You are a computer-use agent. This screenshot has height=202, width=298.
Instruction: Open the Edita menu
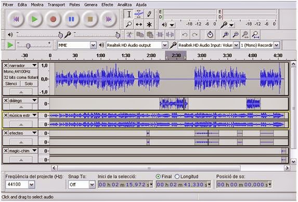pos(22,5)
